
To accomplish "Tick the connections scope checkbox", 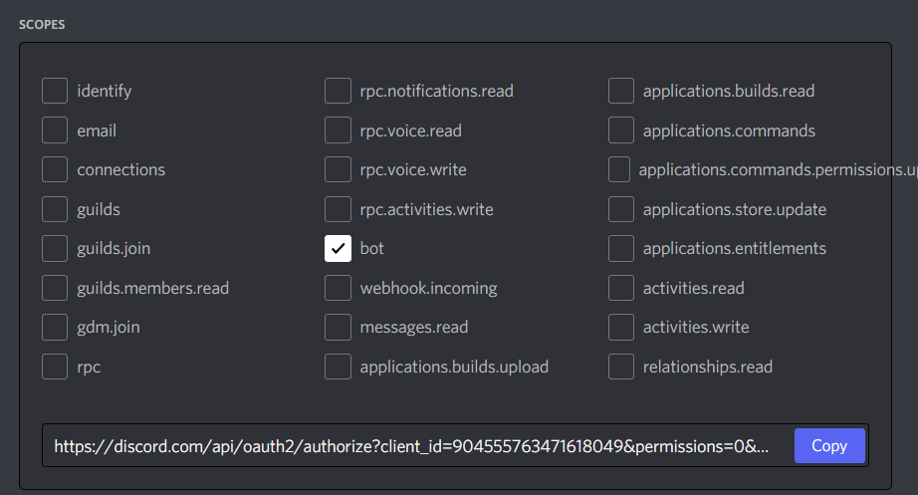I will coord(55,169).
